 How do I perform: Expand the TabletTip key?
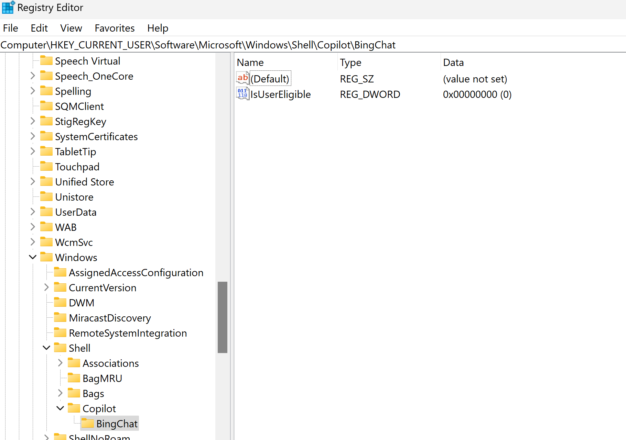click(33, 151)
